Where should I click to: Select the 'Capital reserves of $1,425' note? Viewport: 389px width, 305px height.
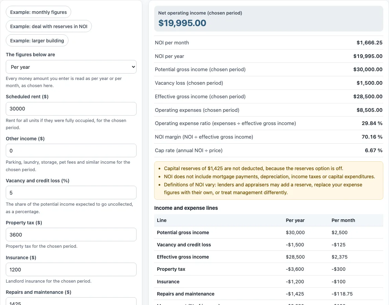pos(253,168)
